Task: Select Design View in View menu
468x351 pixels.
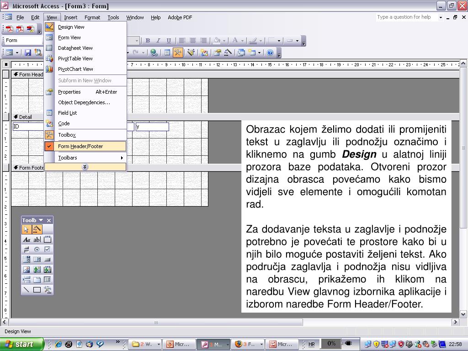Action: [x=85, y=27]
